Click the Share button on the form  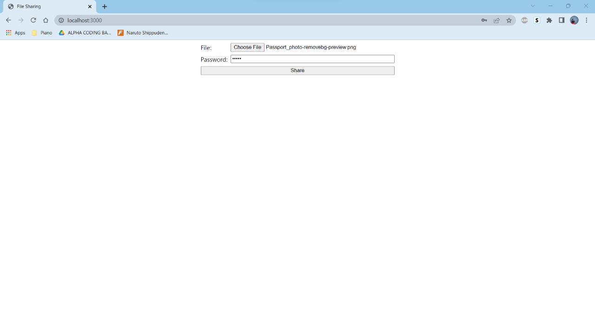click(x=297, y=70)
